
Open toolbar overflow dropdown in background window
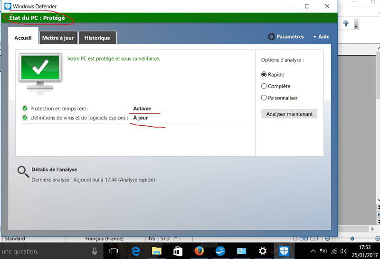356,24
